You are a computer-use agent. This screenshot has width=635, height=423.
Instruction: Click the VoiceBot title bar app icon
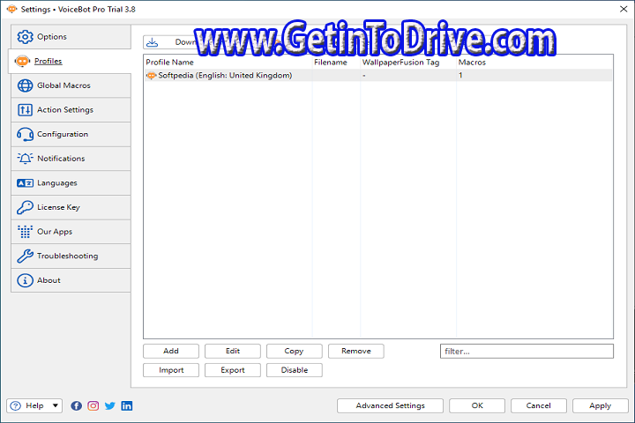tap(11, 9)
